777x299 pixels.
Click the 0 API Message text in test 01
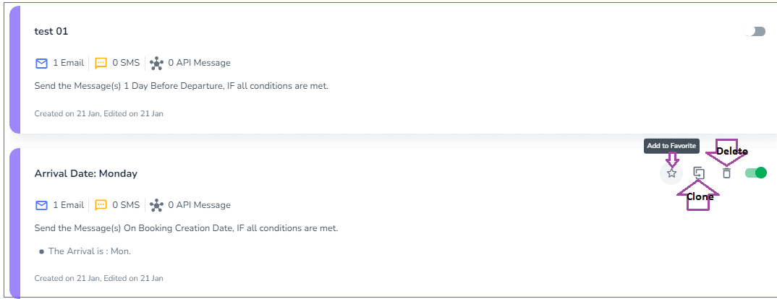pos(199,63)
